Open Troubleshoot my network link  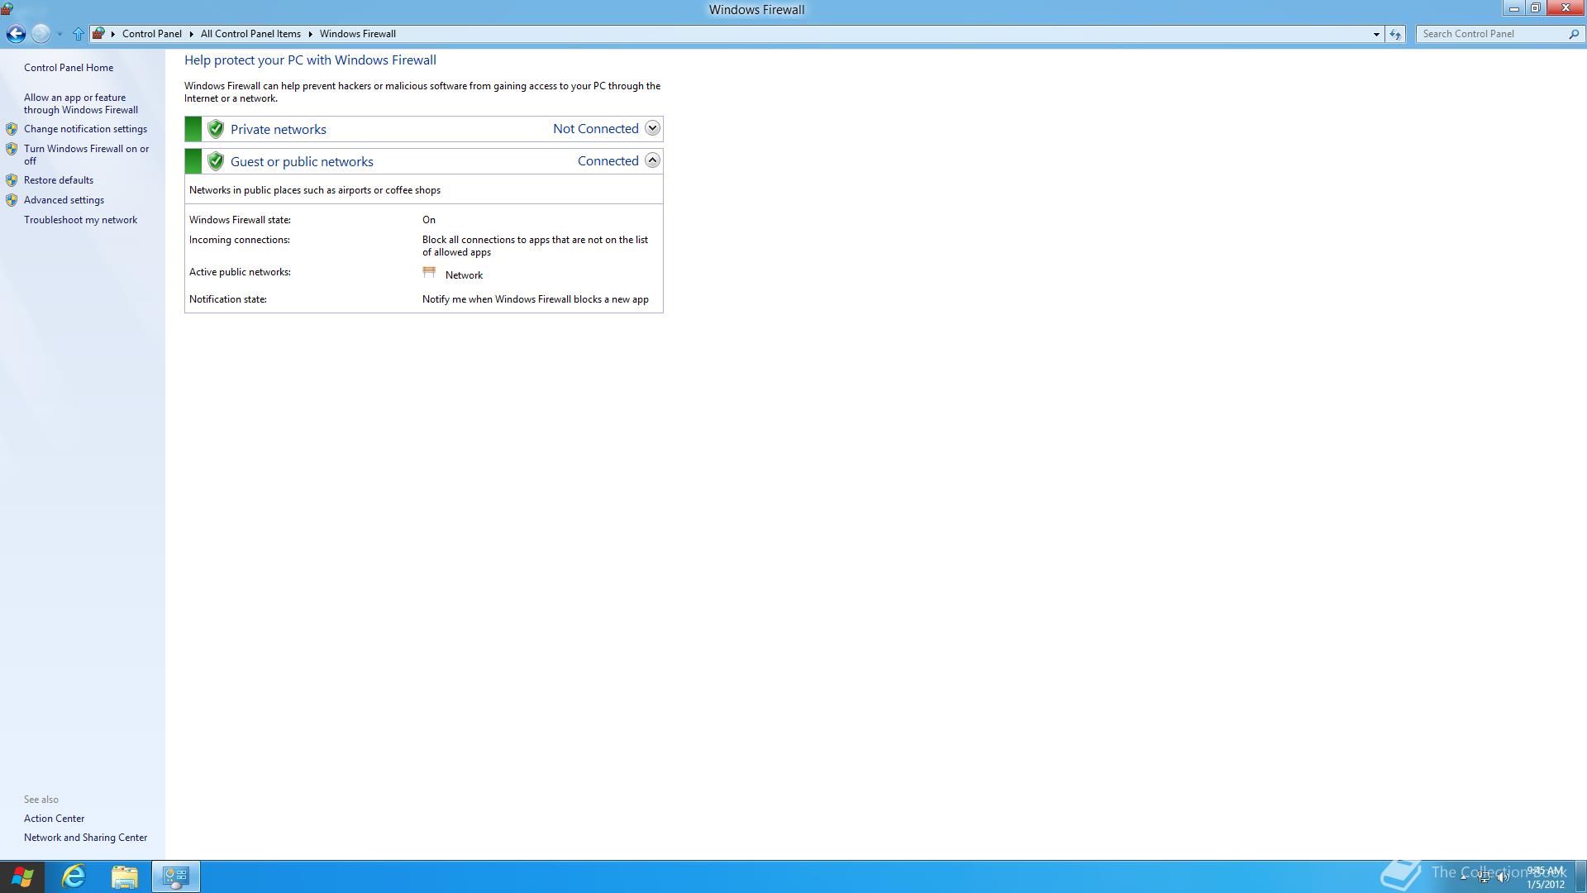pos(80,220)
